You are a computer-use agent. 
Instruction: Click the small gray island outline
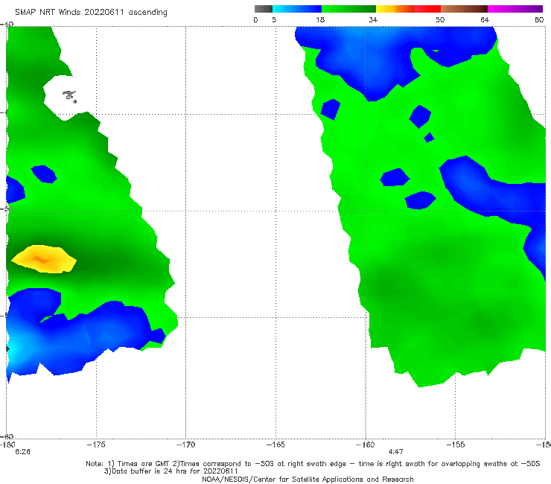tap(69, 96)
